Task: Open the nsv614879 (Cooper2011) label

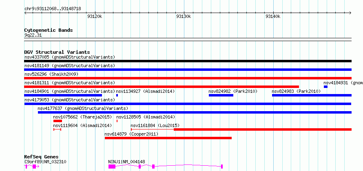Action: 131,134
